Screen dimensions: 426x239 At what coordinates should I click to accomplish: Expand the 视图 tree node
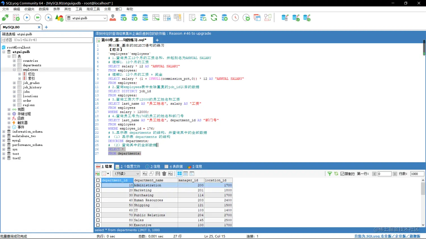pos(9,110)
